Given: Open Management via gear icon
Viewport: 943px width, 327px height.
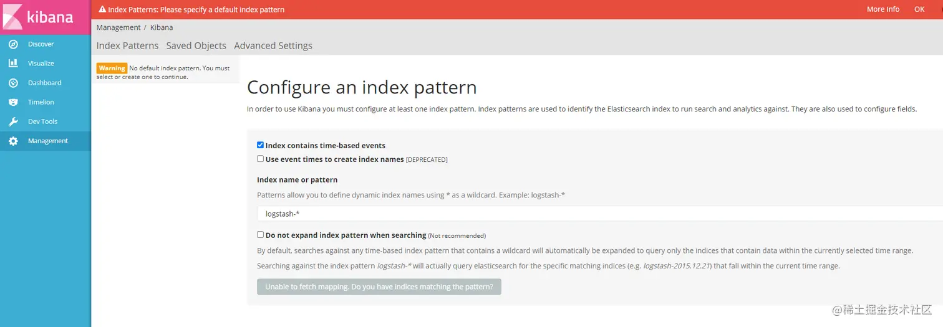Looking at the screenshot, I should coord(13,141).
